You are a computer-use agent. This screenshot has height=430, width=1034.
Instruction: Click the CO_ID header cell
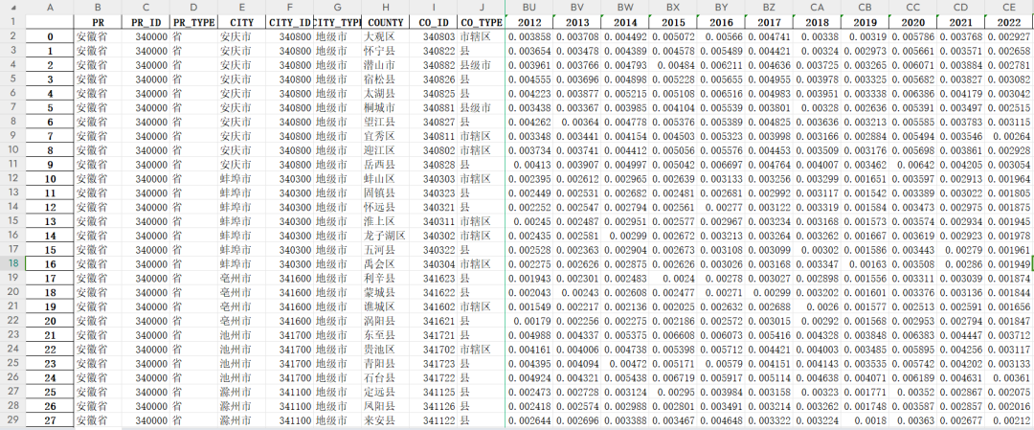(434, 22)
